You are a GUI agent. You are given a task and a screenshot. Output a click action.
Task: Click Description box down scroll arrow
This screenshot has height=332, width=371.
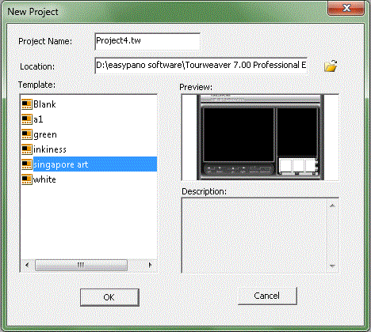[332, 266]
